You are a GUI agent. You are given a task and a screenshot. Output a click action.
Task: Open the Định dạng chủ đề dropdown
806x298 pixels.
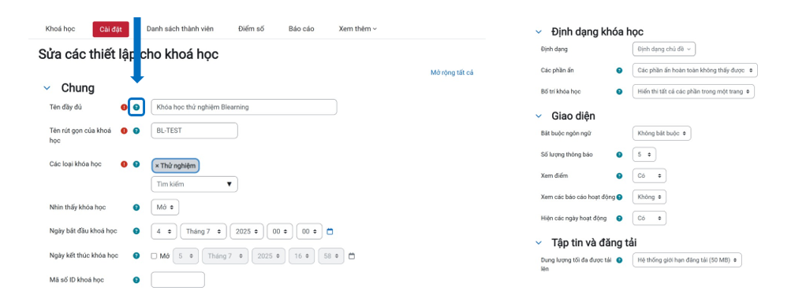click(664, 49)
